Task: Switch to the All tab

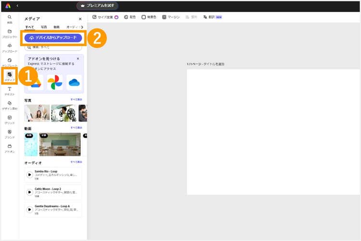Action: [29, 27]
